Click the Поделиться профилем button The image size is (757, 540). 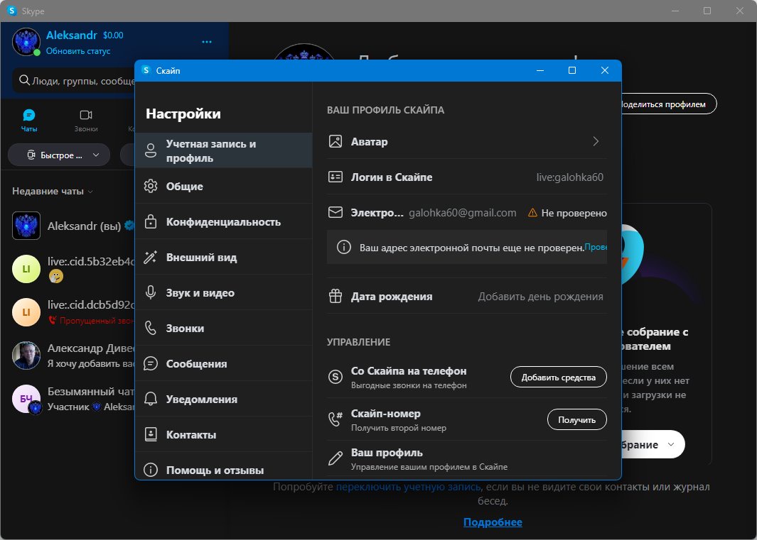click(x=669, y=104)
